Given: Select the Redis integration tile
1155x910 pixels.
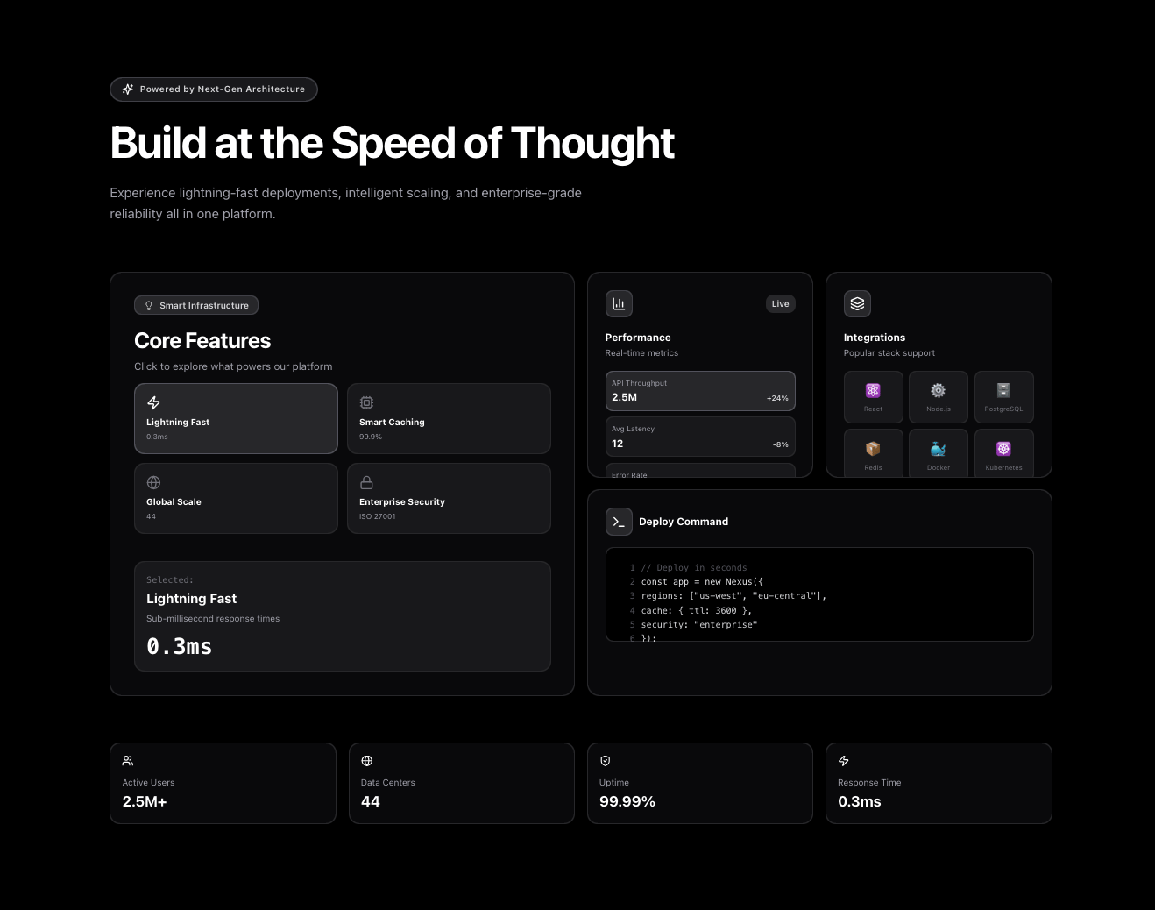Looking at the screenshot, I should [x=874, y=453].
